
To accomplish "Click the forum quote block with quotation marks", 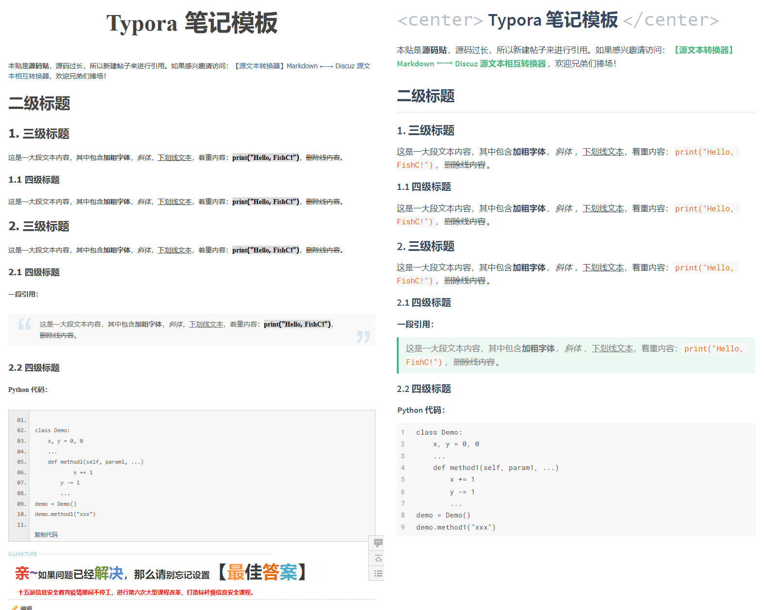I will point(192,329).
